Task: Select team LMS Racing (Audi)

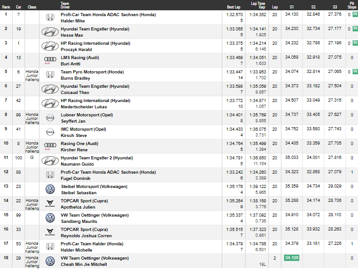Action: tap(80, 57)
